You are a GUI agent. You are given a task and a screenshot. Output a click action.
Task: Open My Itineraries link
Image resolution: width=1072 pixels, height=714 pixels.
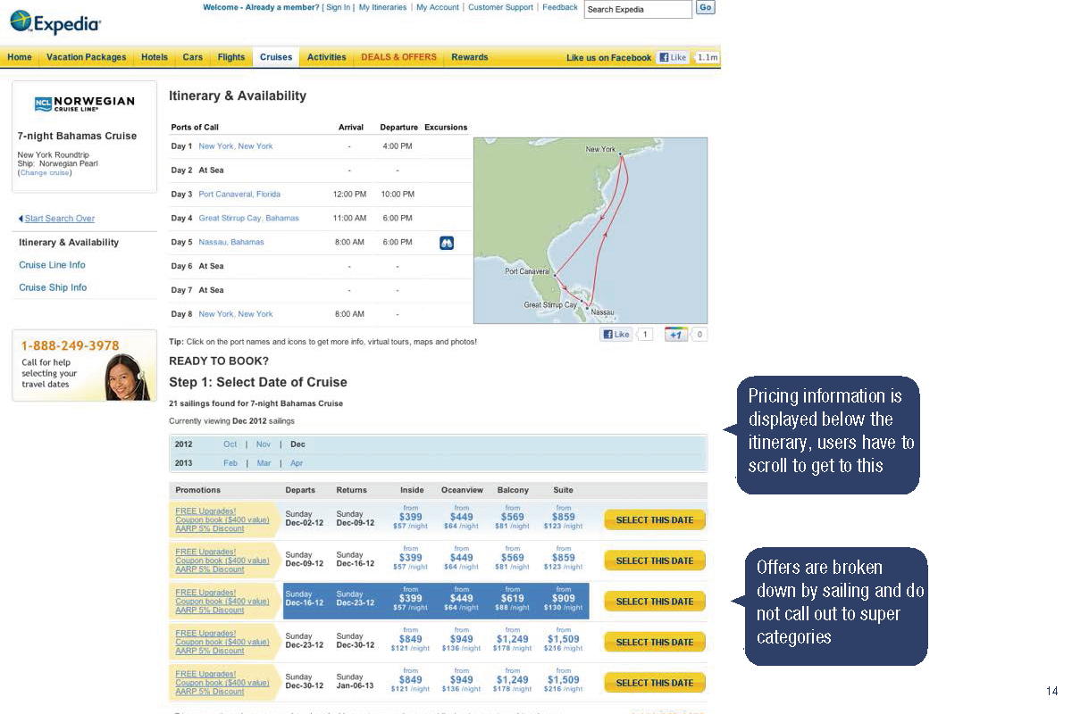pyautogui.click(x=382, y=7)
